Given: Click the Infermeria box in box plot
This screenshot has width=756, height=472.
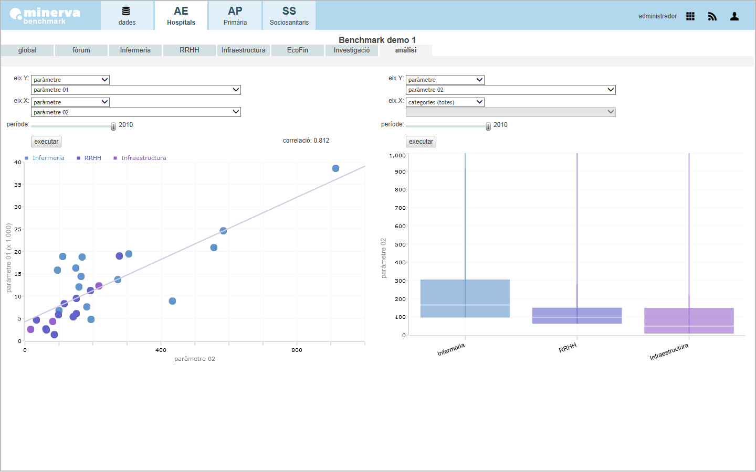Looking at the screenshot, I should click(x=465, y=298).
